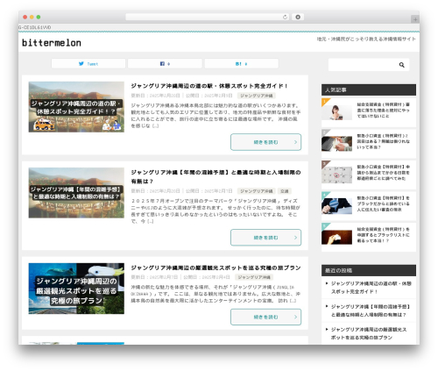Click 続きを読む button of 道の駅 article

coord(265,142)
